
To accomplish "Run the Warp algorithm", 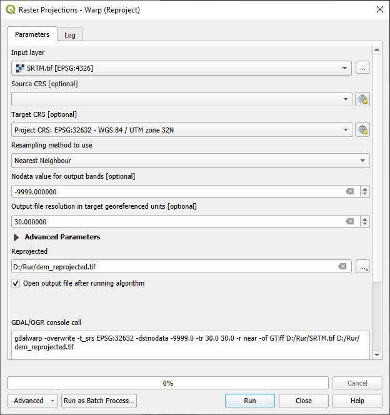I will point(250,401).
